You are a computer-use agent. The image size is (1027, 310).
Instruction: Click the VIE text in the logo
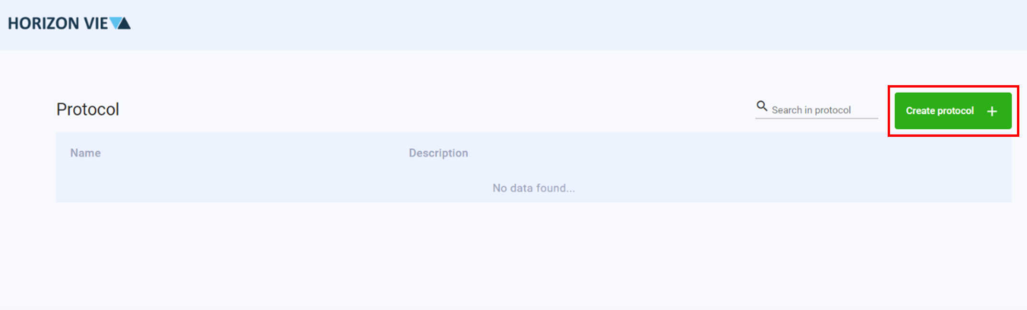(96, 23)
